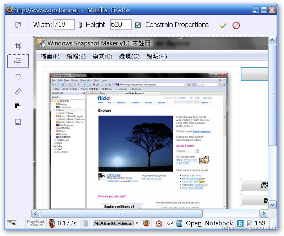Image resolution: width=284 pixels, height=236 pixels.
Task: Click the Height input field
Action: (121, 25)
